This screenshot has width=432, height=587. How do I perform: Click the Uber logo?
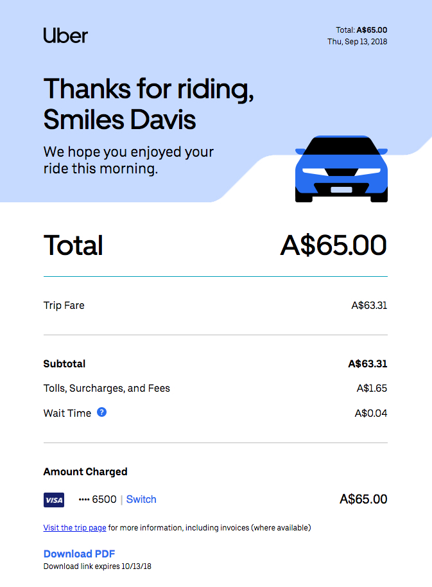click(x=65, y=35)
